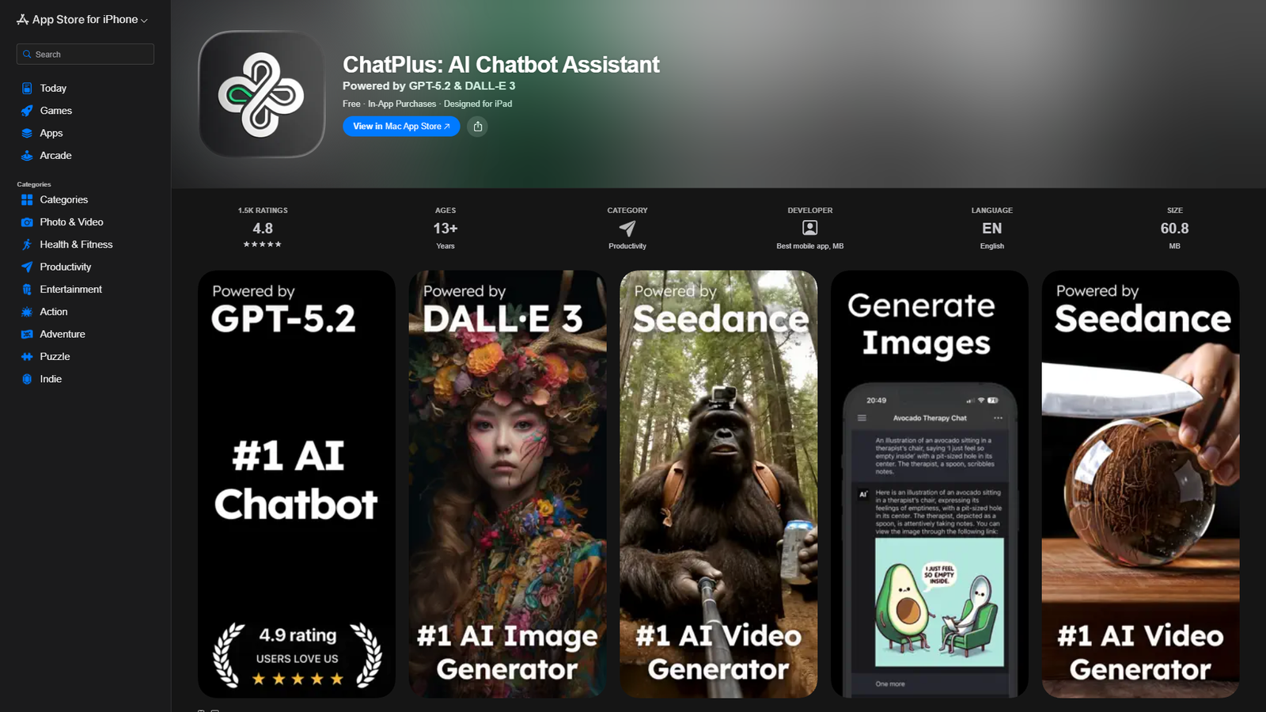This screenshot has height=712, width=1266.
Task: Open the Entertainment category
Action: click(x=71, y=290)
